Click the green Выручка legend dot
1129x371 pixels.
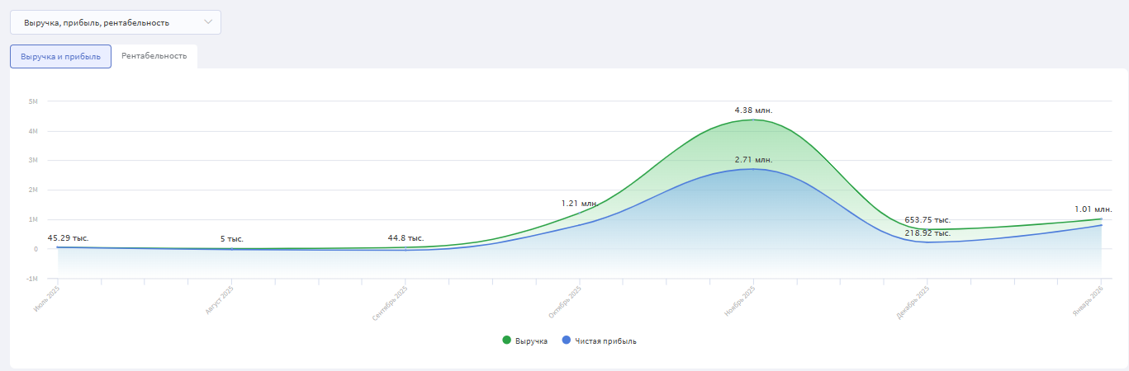(506, 340)
